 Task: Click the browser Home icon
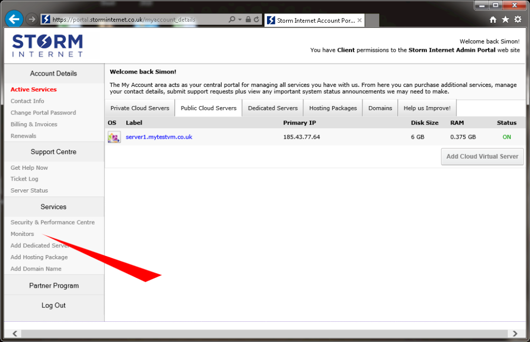pyautogui.click(x=493, y=20)
